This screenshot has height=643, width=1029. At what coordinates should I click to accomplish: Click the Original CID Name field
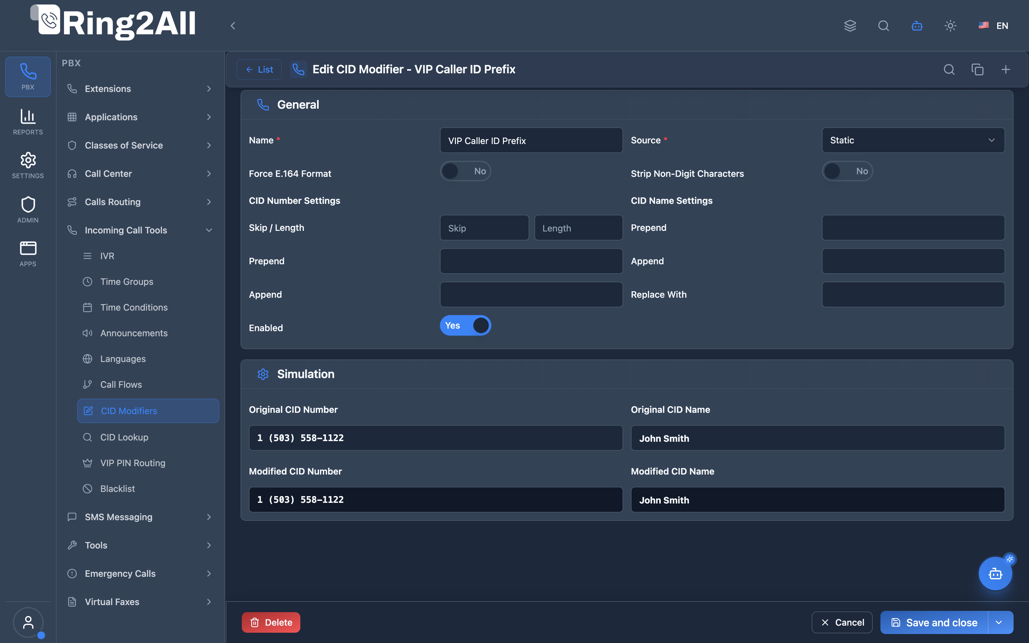point(818,438)
